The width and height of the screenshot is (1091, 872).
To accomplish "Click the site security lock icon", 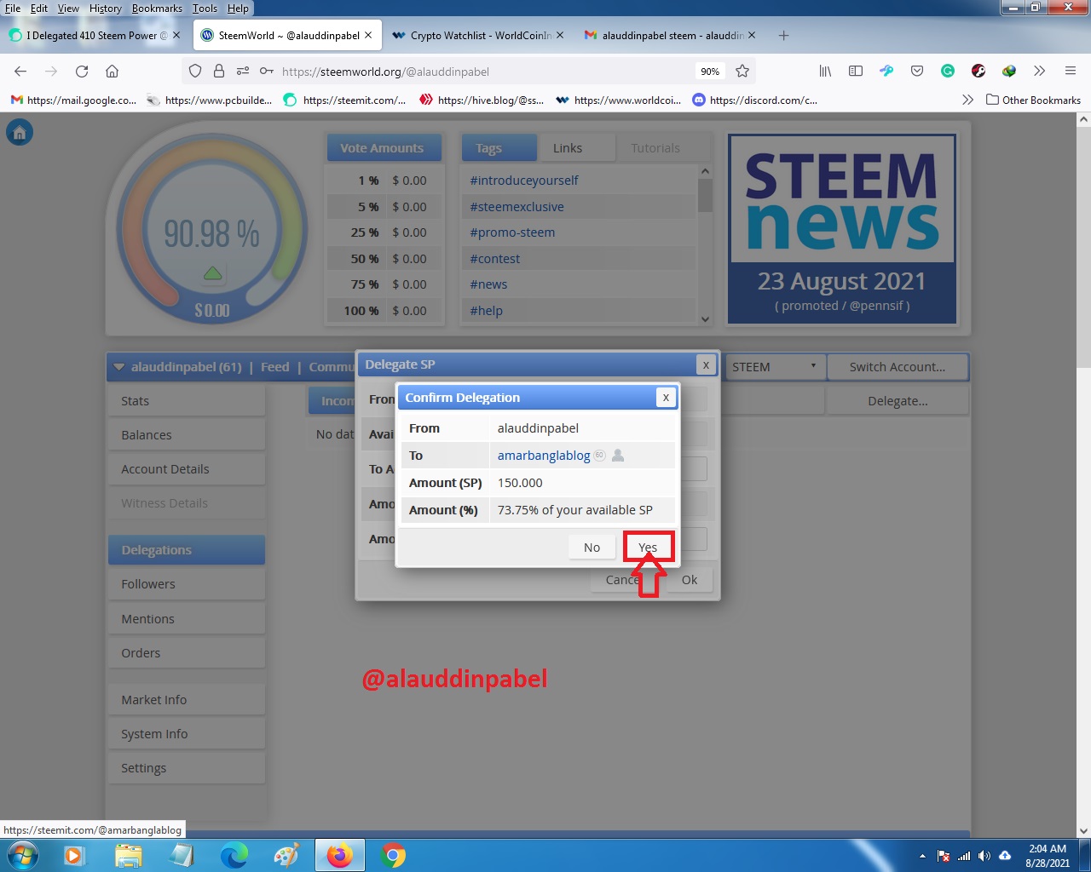I will pyautogui.click(x=219, y=72).
